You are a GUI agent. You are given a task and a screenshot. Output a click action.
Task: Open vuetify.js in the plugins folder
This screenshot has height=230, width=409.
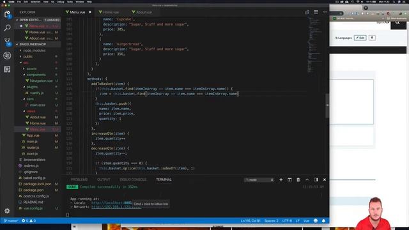coord(36,93)
